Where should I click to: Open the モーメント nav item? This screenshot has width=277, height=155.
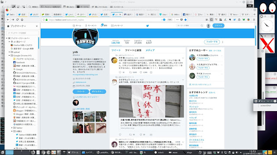pyautogui.click(x=91, y=26)
